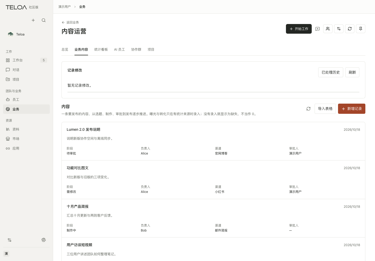Go back via 返回业务 link
Image resolution: width=375 pixels, height=261 pixels.
pyautogui.click(x=70, y=22)
